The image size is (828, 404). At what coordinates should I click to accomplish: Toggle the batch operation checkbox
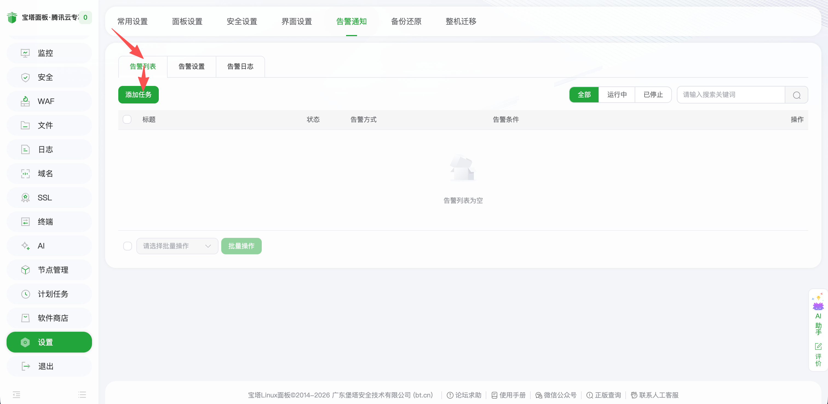128,246
